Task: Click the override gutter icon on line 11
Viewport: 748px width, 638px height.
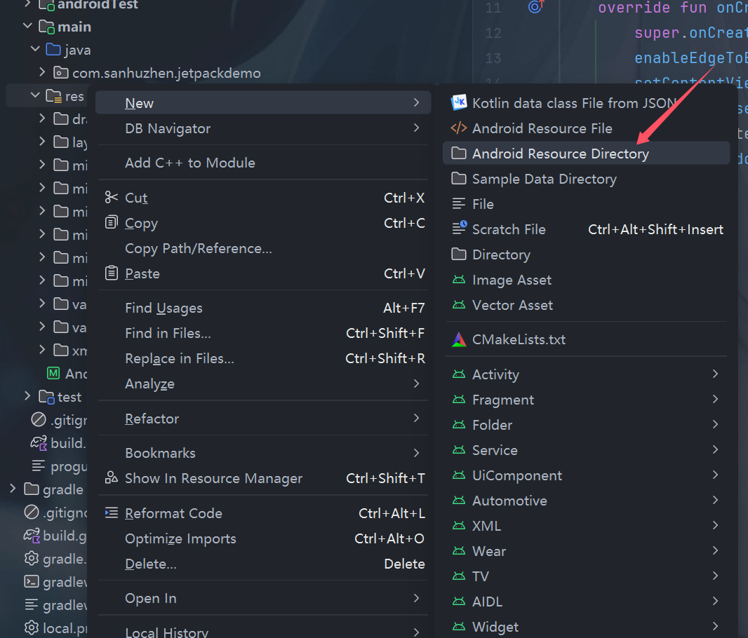Action: pos(536,7)
